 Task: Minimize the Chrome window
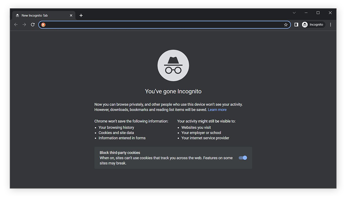click(x=306, y=13)
